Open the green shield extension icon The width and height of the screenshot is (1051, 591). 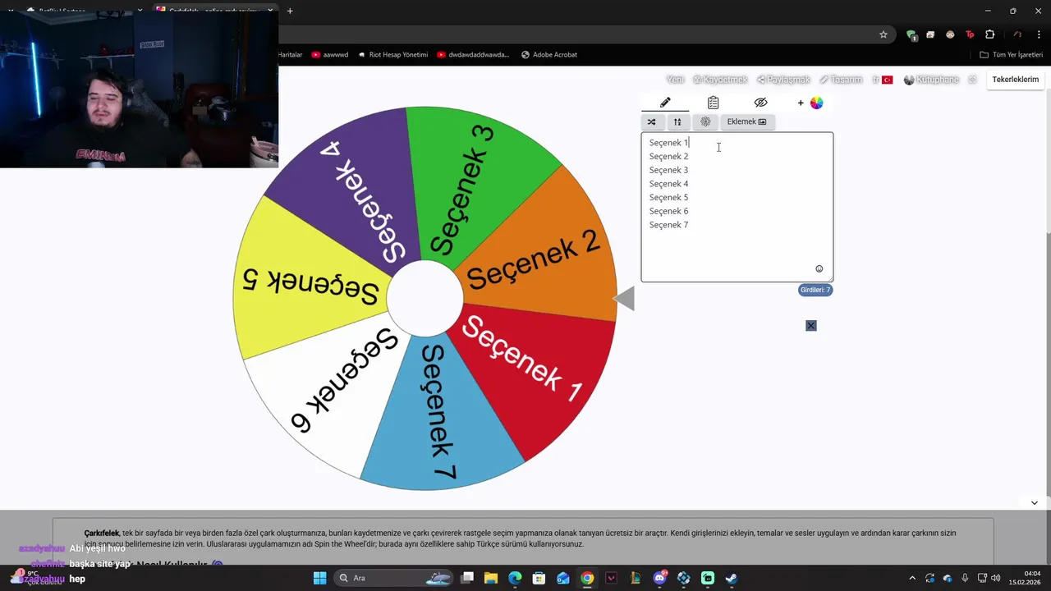(911, 34)
